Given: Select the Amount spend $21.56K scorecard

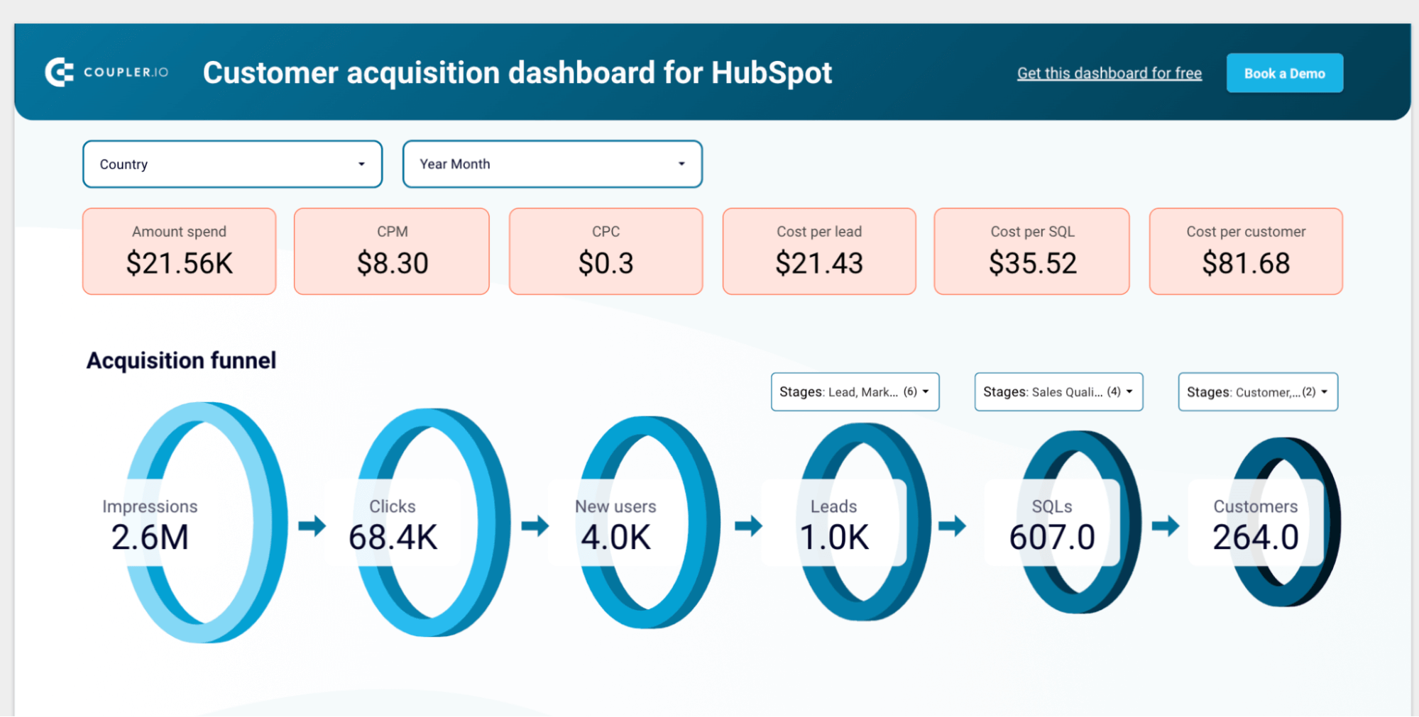Looking at the screenshot, I should coord(179,251).
